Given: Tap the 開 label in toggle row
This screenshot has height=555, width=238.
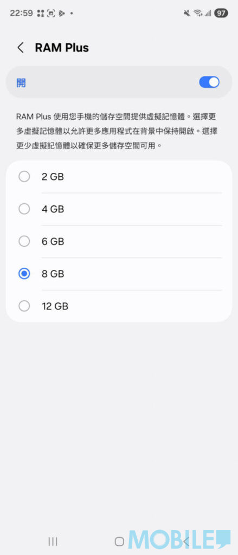Looking at the screenshot, I should pyautogui.click(x=21, y=83).
